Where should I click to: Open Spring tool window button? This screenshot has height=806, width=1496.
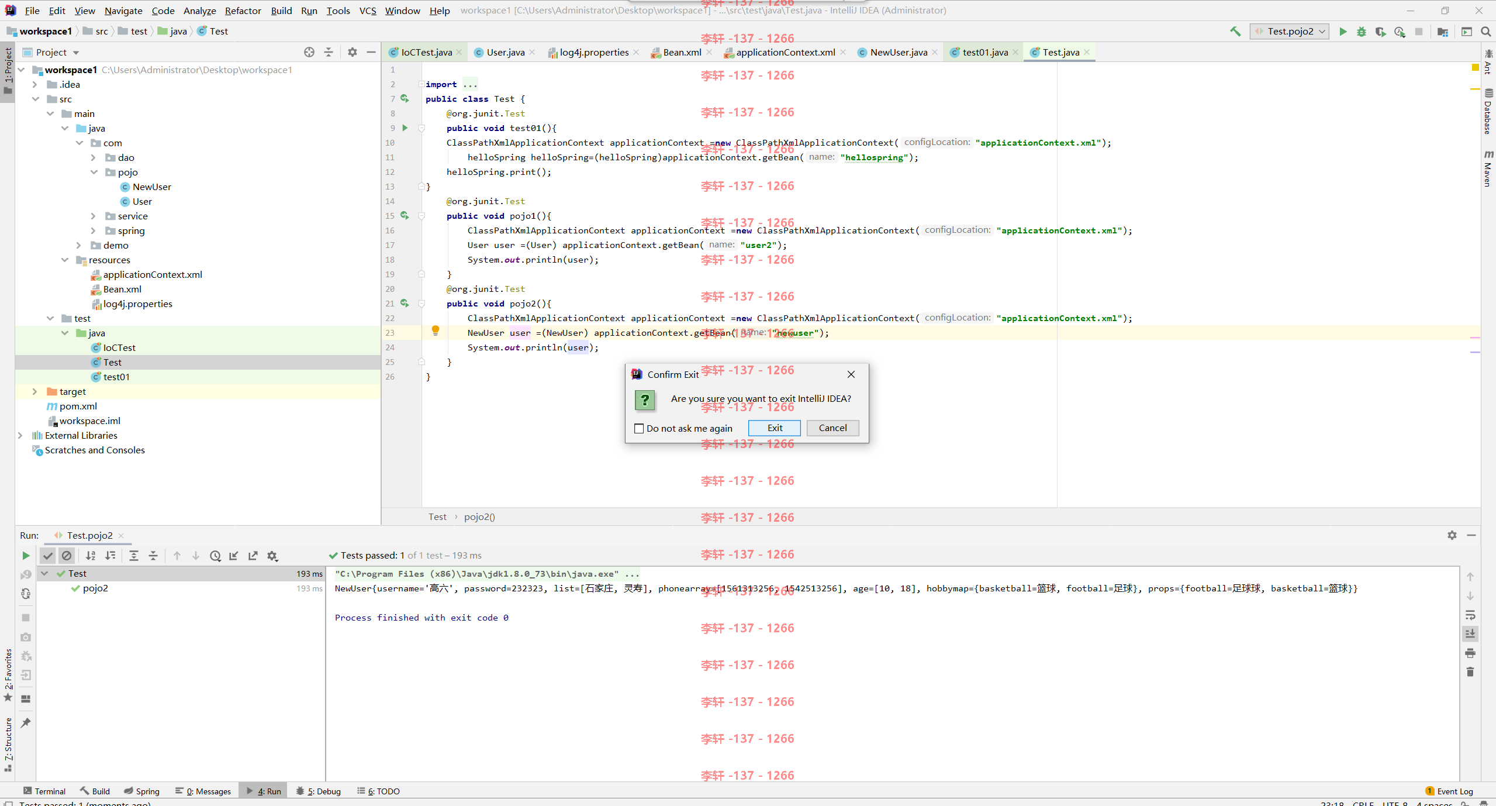pos(142,791)
